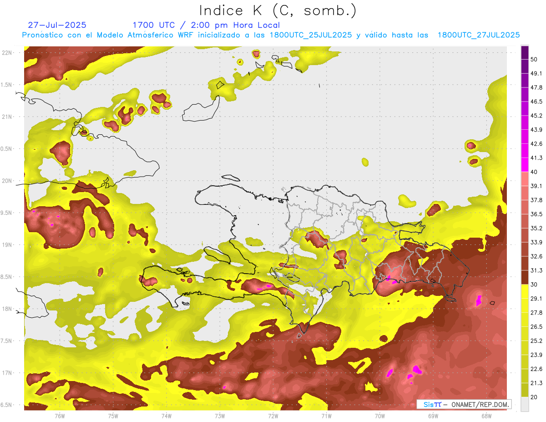This screenshot has width=546, height=422.
Task: Click the "74W" longitude label
Action: (x=167, y=416)
